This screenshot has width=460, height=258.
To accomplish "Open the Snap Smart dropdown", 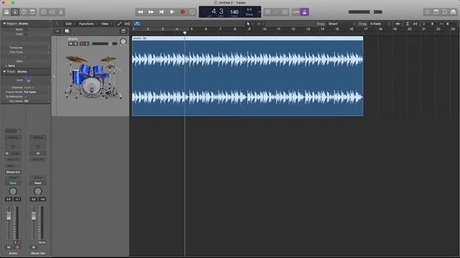I will [342, 24].
